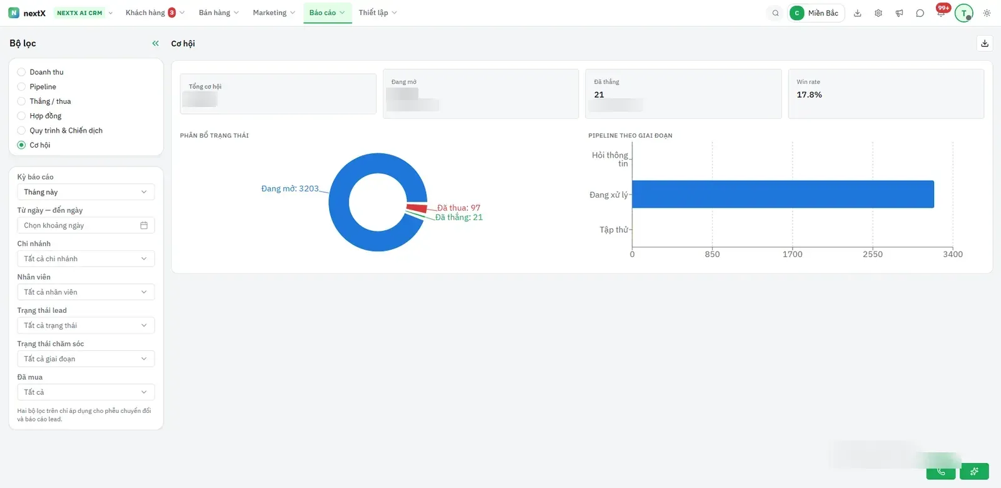The width and height of the screenshot is (1001, 488).
Task: Open the search icon in the top bar
Action: click(x=775, y=13)
